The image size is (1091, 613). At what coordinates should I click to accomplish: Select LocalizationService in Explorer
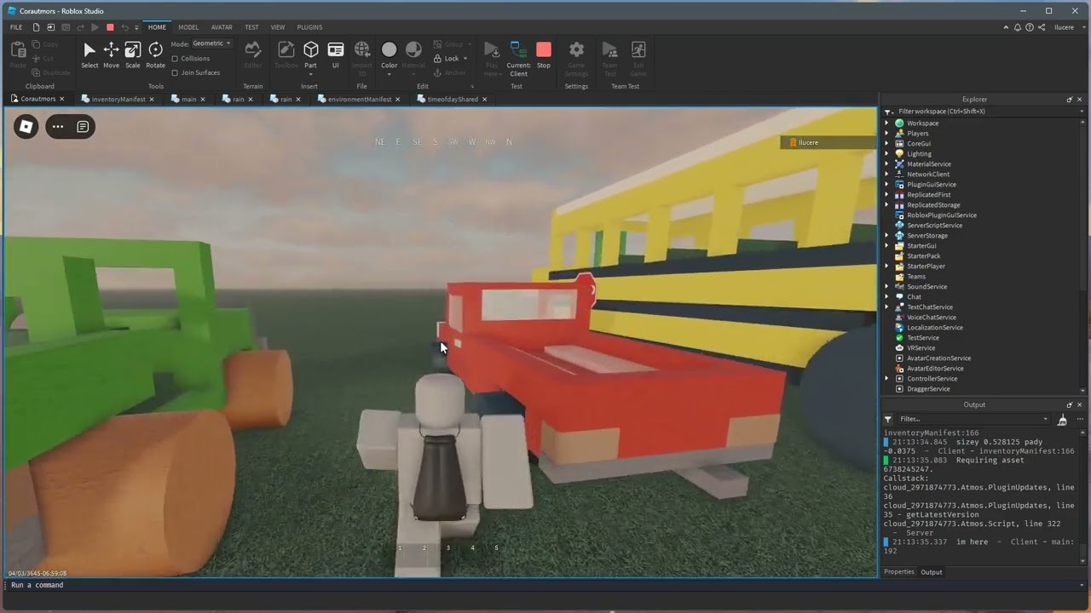click(x=935, y=328)
